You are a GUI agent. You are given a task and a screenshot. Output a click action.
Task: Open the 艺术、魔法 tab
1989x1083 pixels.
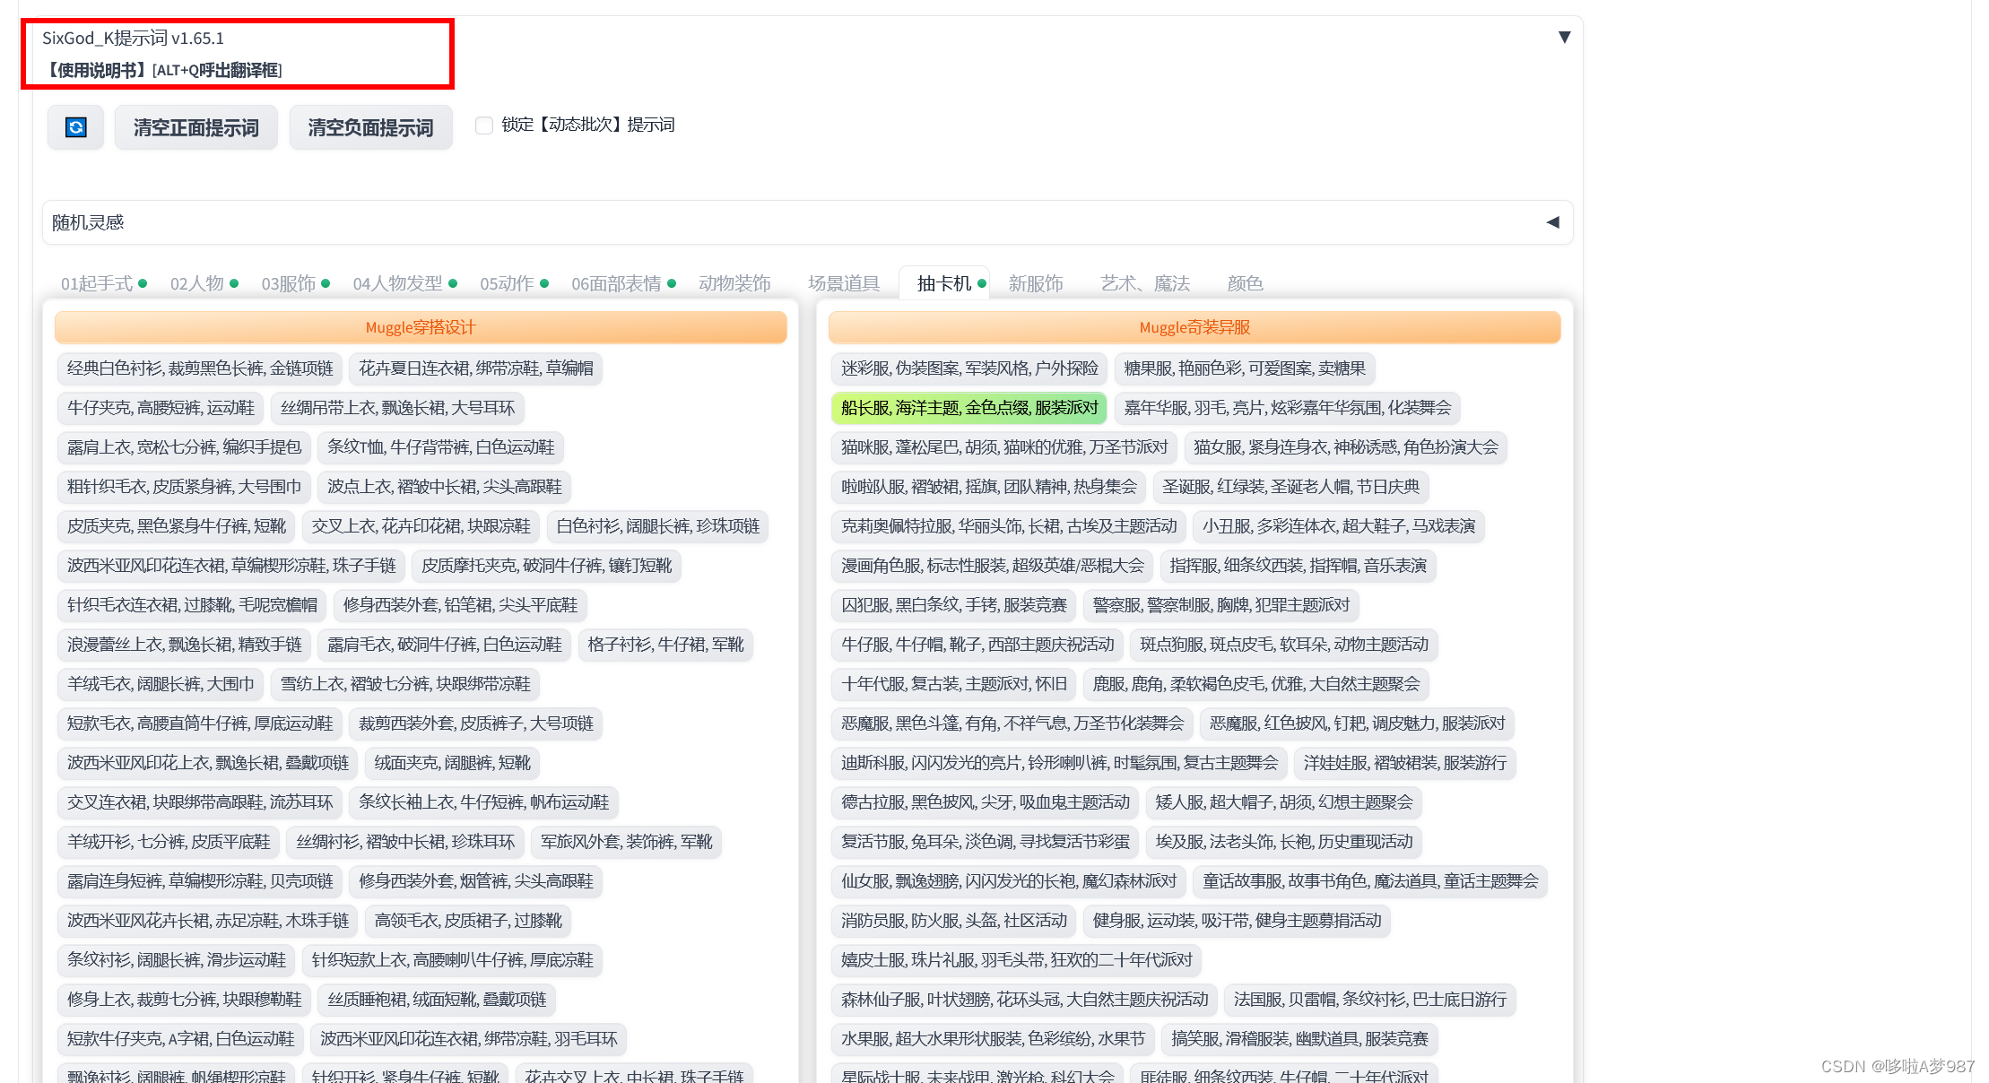tap(1144, 283)
